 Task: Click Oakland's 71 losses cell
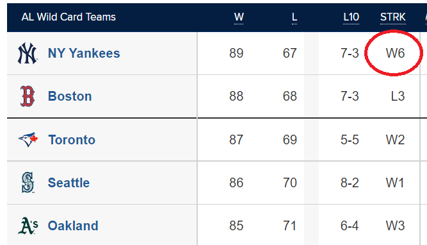coord(290,226)
